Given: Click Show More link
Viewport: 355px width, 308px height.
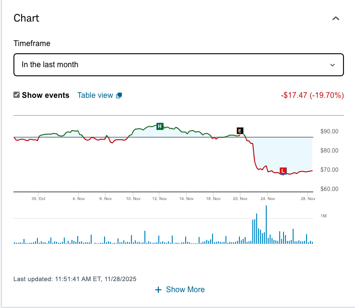Looking at the screenshot, I should pos(185,290).
